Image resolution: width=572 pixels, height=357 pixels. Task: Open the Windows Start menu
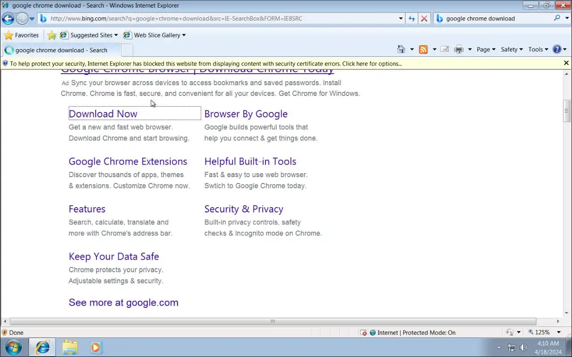click(x=13, y=347)
